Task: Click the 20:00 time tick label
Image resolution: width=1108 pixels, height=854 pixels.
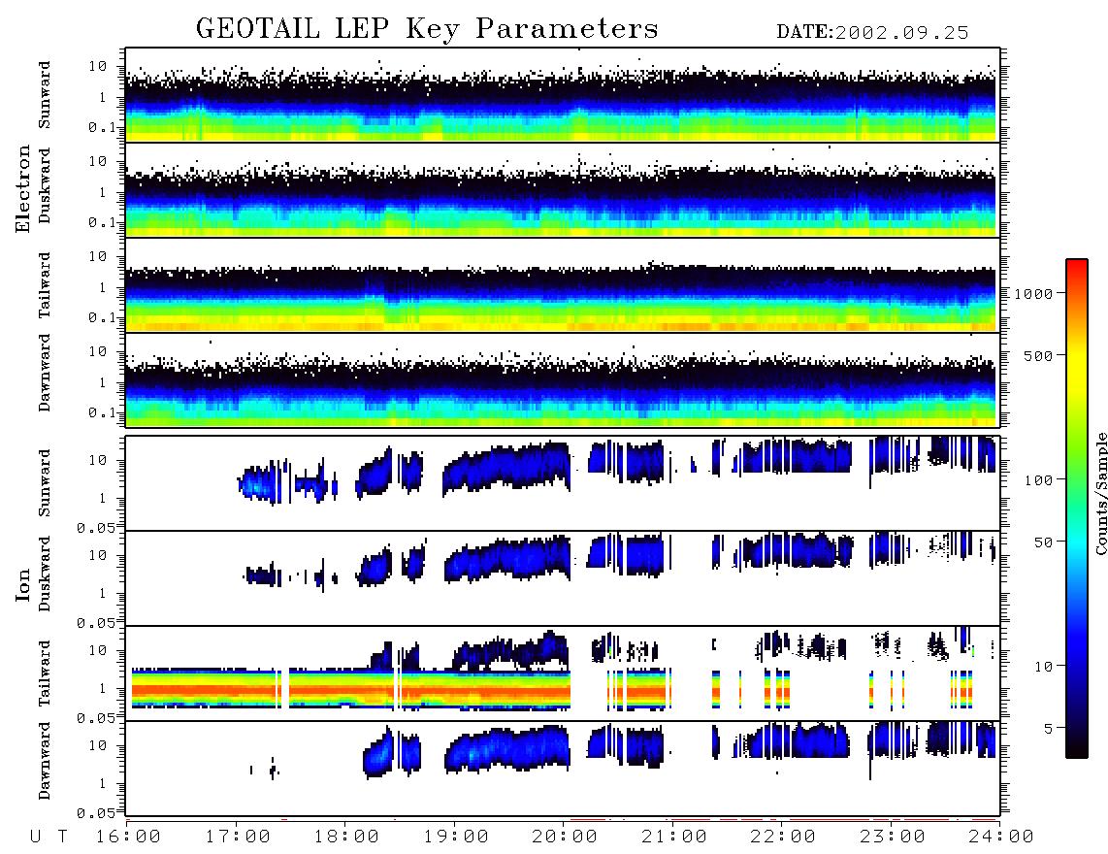Action: tap(565, 838)
